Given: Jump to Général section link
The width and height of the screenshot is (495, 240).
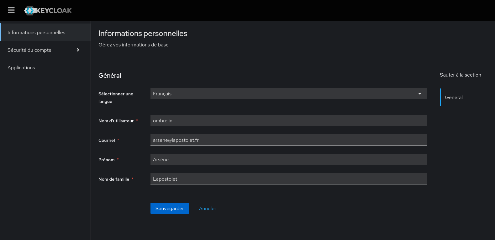Looking at the screenshot, I should [454, 97].
